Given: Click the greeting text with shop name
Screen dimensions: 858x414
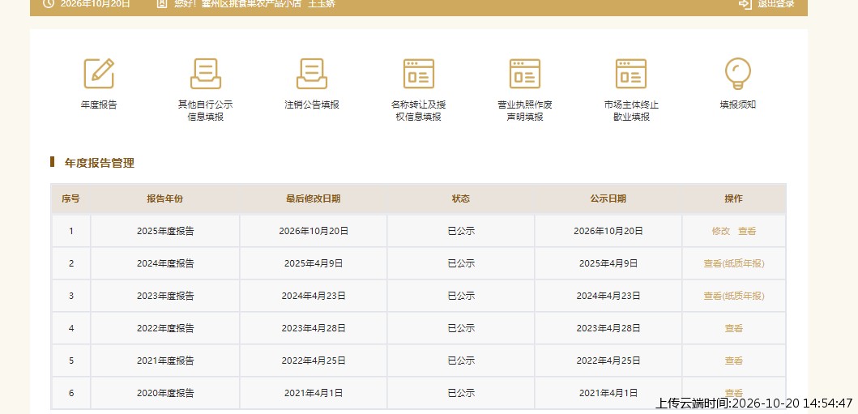Looking at the screenshot, I should pyautogui.click(x=254, y=4).
